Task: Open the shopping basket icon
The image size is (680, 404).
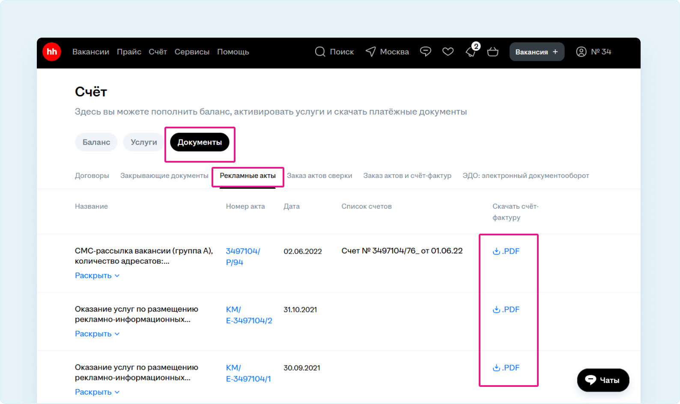Action: (x=493, y=52)
